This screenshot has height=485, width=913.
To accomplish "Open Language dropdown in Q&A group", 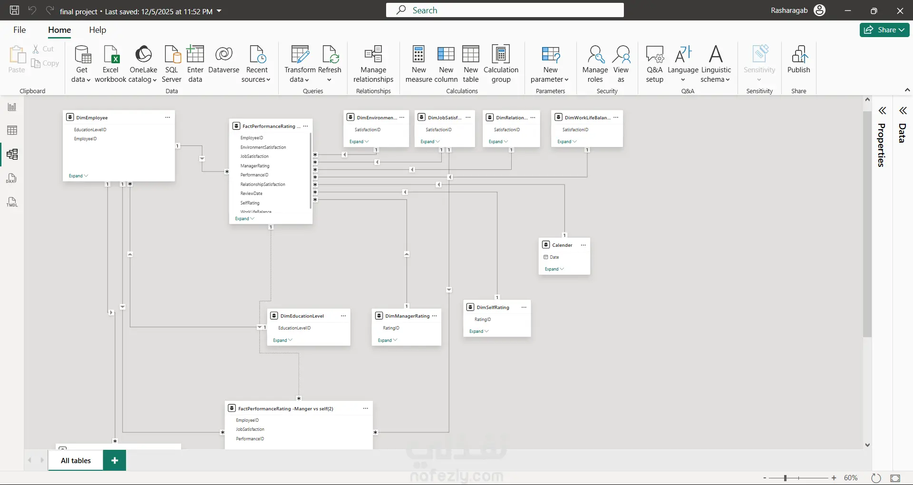I will pyautogui.click(x=683, y=64).
